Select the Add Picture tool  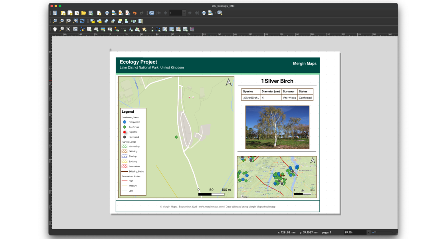(x=103, y=29)
